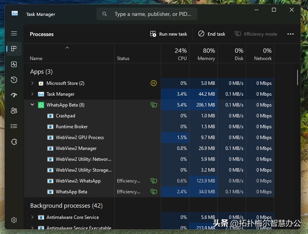Open the Users page sidebar icon

point(14,111)
